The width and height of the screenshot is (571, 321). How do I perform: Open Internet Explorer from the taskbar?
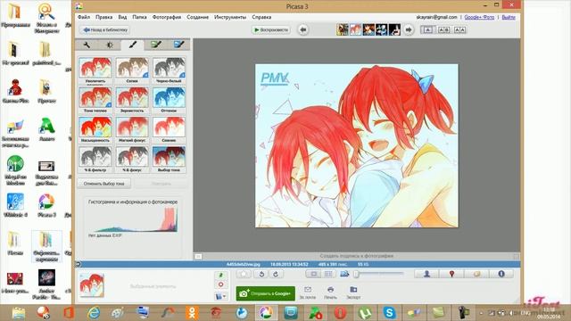94,313
